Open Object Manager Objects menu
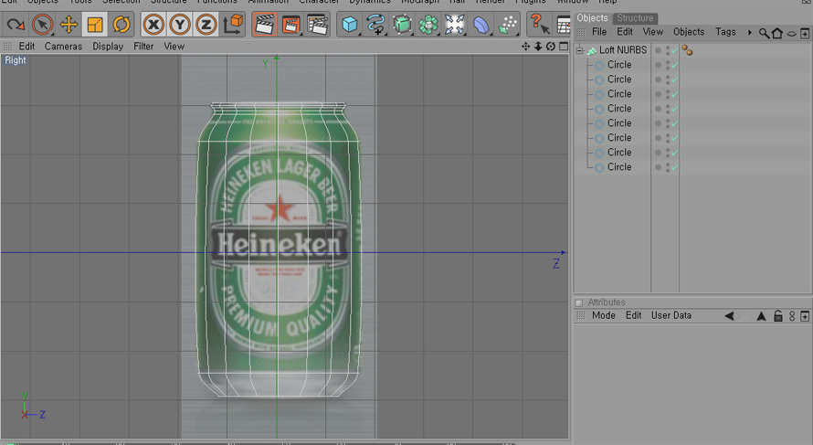This screenshot has width=813, height=445. tap(689, 32)
